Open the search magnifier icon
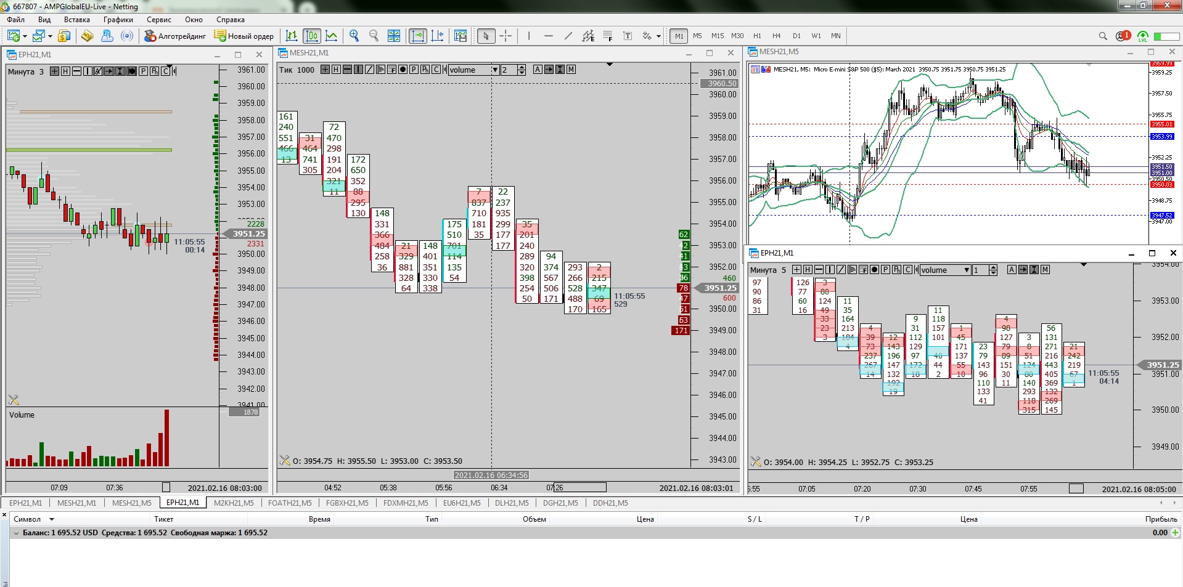This screenshot has height=587, width=1183. click(x=1103, y=36)
